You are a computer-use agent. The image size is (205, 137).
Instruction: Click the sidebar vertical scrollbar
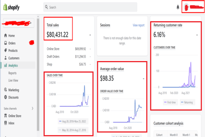click(38, 75)
